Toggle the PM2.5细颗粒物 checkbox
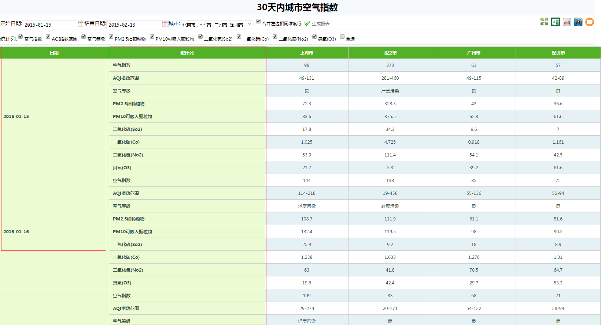The width and height of the screenshot is (601, 325). pyautogui.click(x=111, y=37)
